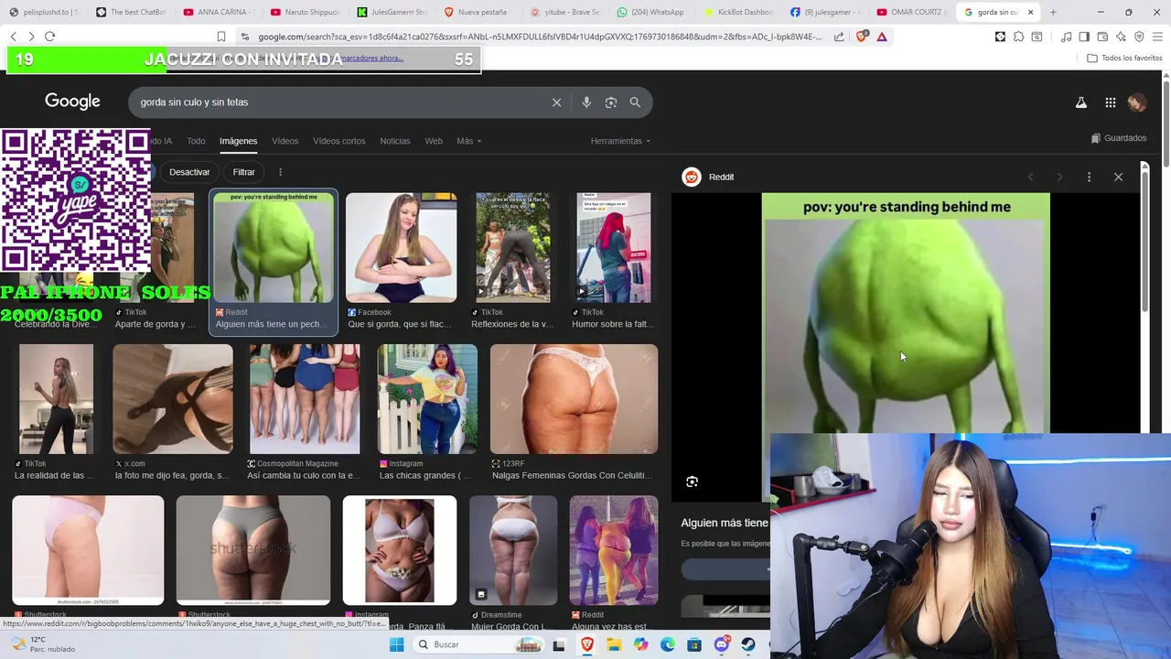Open File Explorer from taskbar
Image resolution: width=1171 pixels, height=659 pixels.
[614, 644]
